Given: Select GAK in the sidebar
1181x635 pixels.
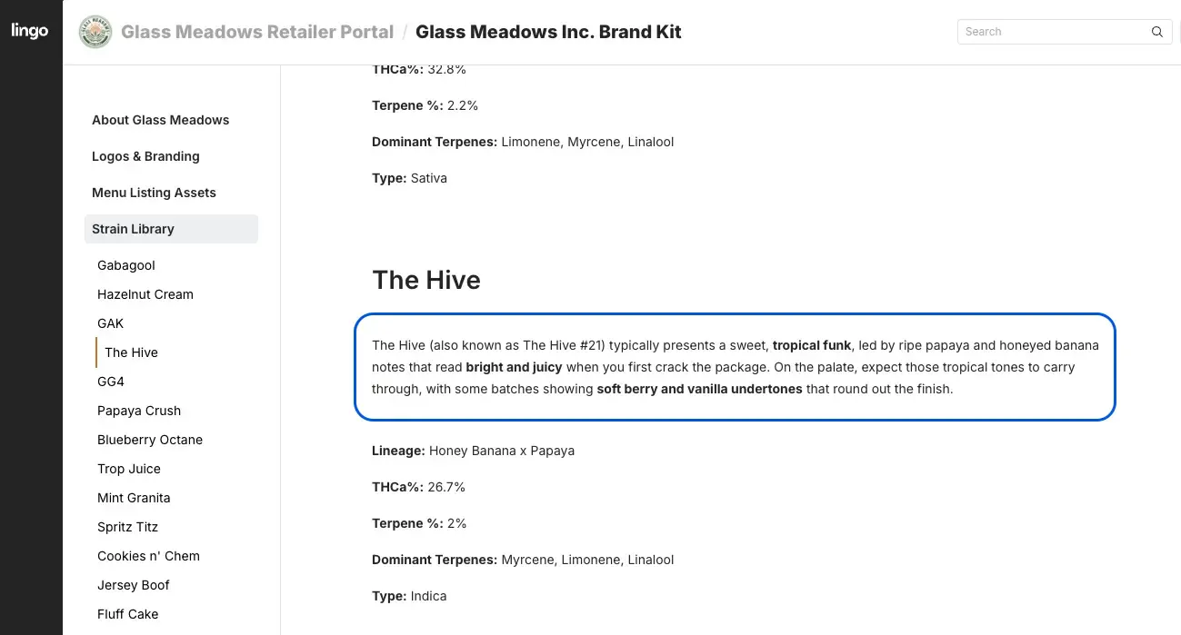Looking at the screenshot, I should (x=110, y=323).
